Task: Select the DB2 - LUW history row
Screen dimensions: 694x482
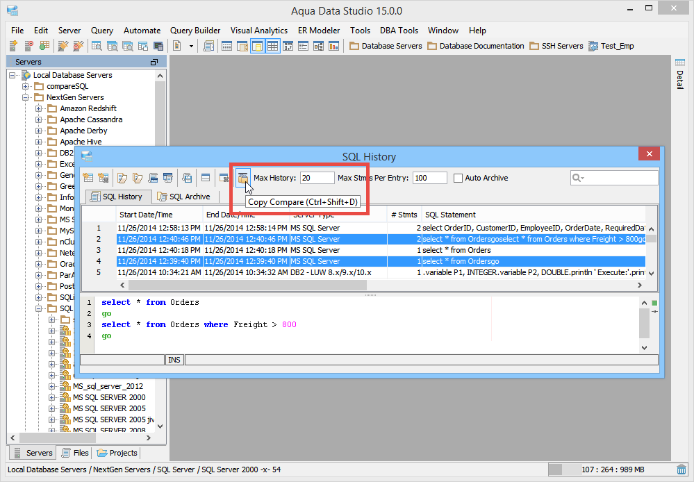Action: coord(381,272)
